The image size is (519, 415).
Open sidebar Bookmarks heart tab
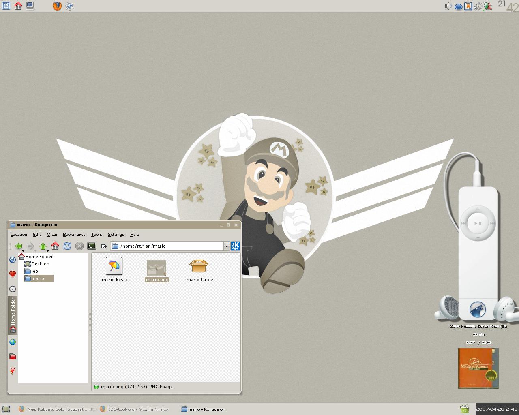pos(13,274)
